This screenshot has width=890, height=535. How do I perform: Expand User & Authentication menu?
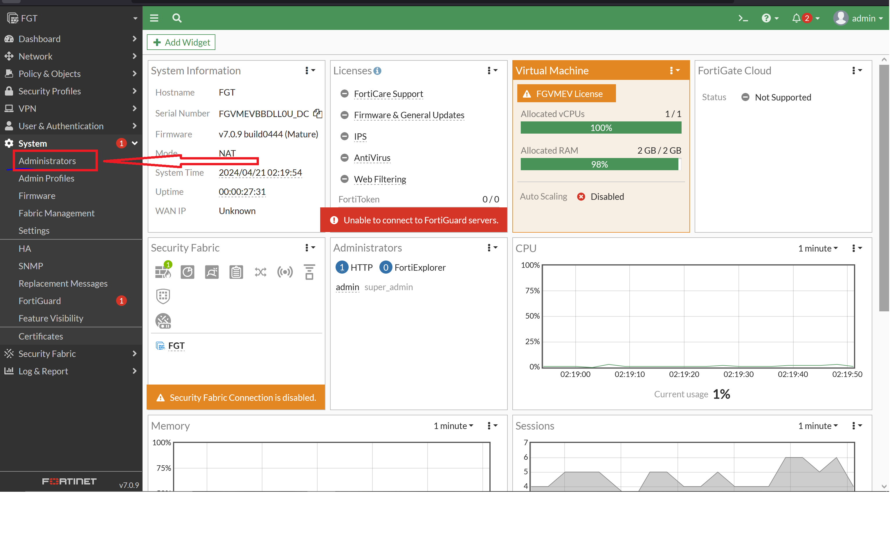pyautogui.click(x=71, y=126)
